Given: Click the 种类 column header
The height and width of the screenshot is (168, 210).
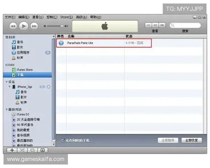Looking at the screenshot, I should click(61, 36).
